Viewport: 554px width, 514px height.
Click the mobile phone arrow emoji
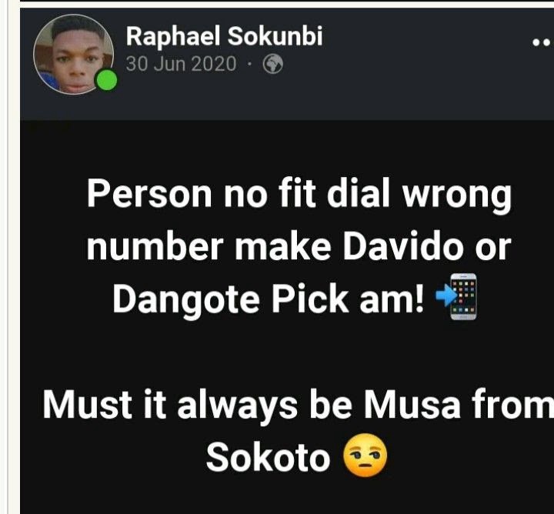pyautogui.click(x=456, y=297)
